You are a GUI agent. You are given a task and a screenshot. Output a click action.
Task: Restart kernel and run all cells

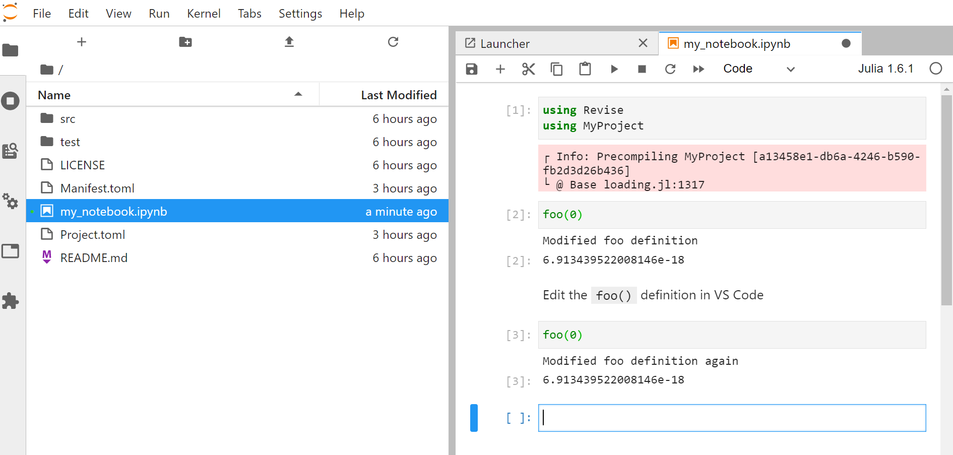coord(698,69)
